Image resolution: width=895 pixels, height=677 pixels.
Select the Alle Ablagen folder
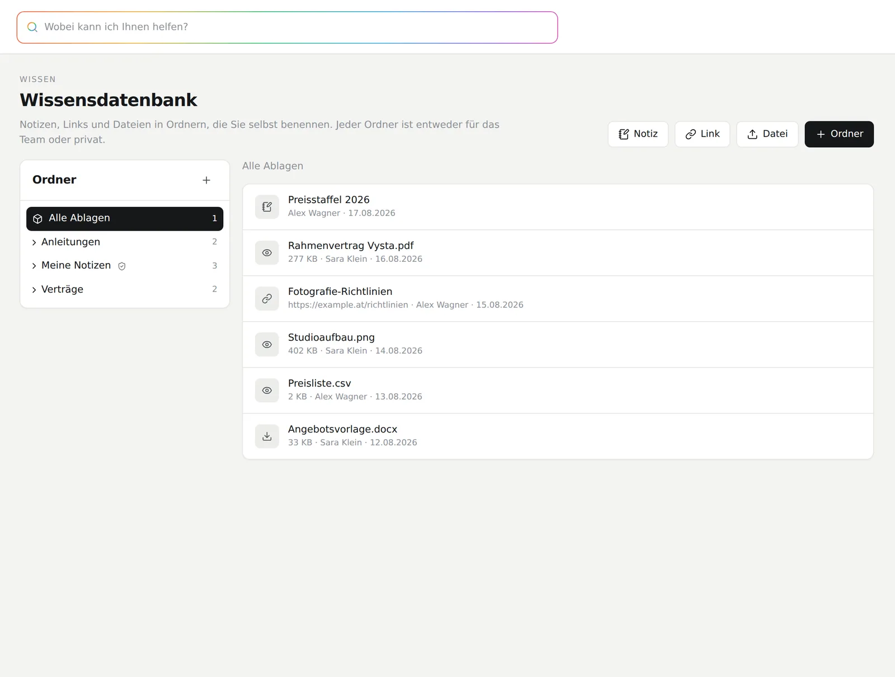125,219
